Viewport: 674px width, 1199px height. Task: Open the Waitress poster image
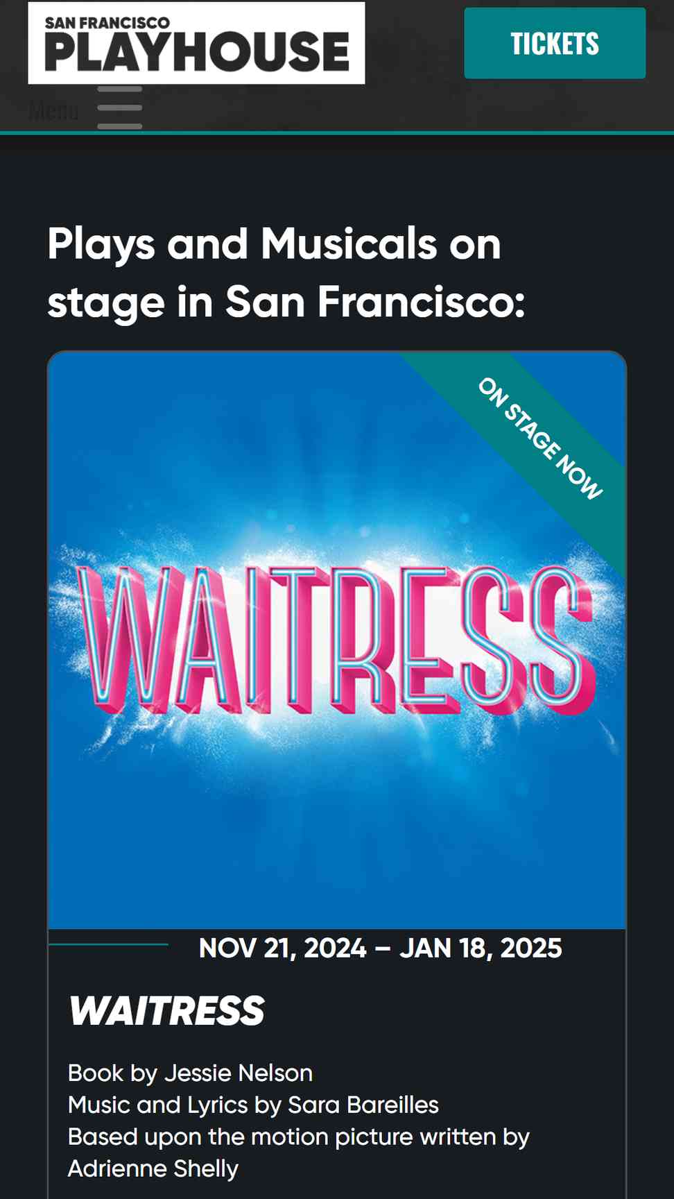[337, 640]
